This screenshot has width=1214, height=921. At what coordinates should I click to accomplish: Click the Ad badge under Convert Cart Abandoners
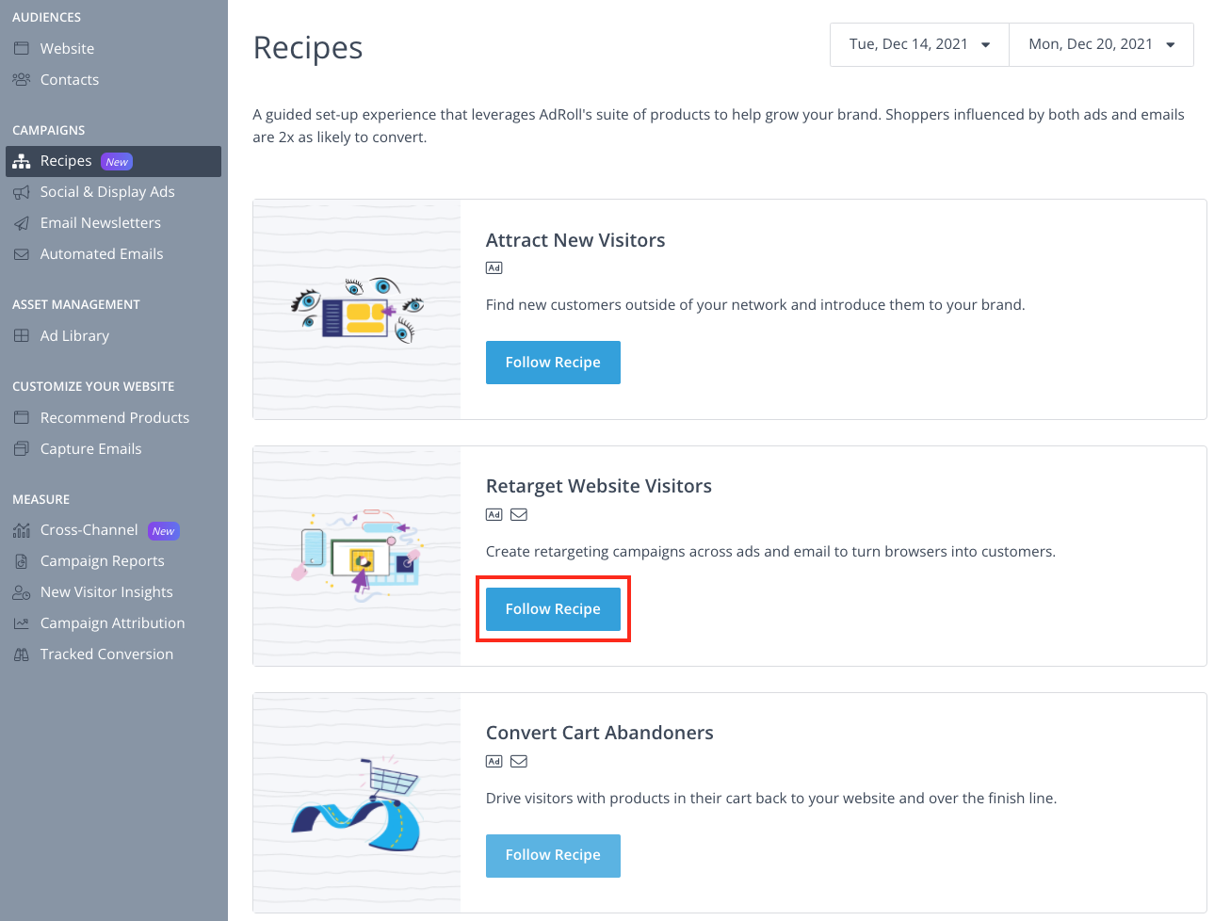(x=494, y=762)
